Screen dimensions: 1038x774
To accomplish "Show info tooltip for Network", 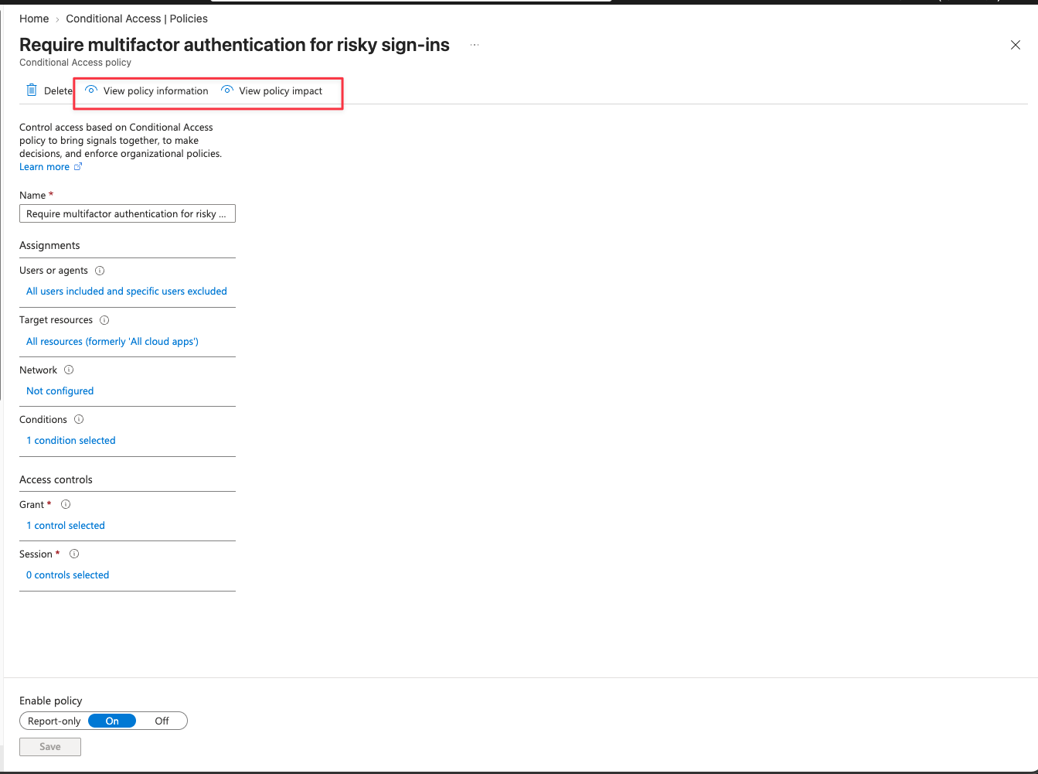I will [69, 370].
